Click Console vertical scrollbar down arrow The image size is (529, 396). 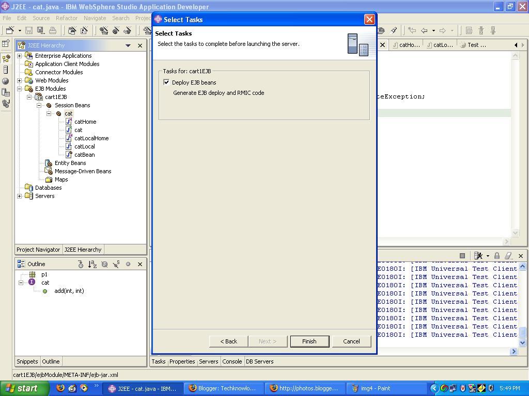(x=522, y=343)
